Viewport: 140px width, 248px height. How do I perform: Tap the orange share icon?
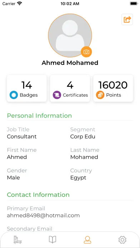pyautogui.click(x=127, y=20)
